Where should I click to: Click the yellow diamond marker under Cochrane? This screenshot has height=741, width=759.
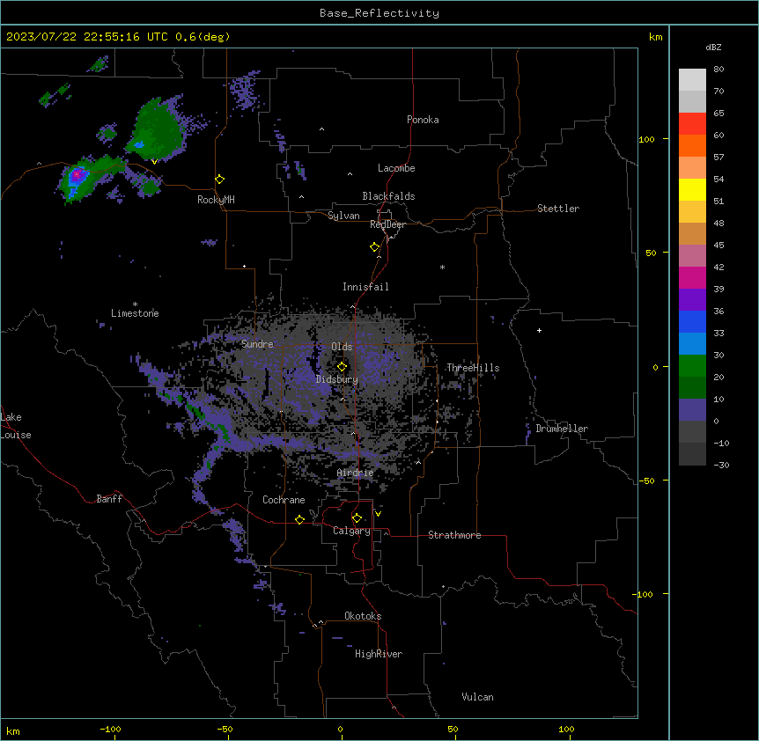(x=299, y=519)
